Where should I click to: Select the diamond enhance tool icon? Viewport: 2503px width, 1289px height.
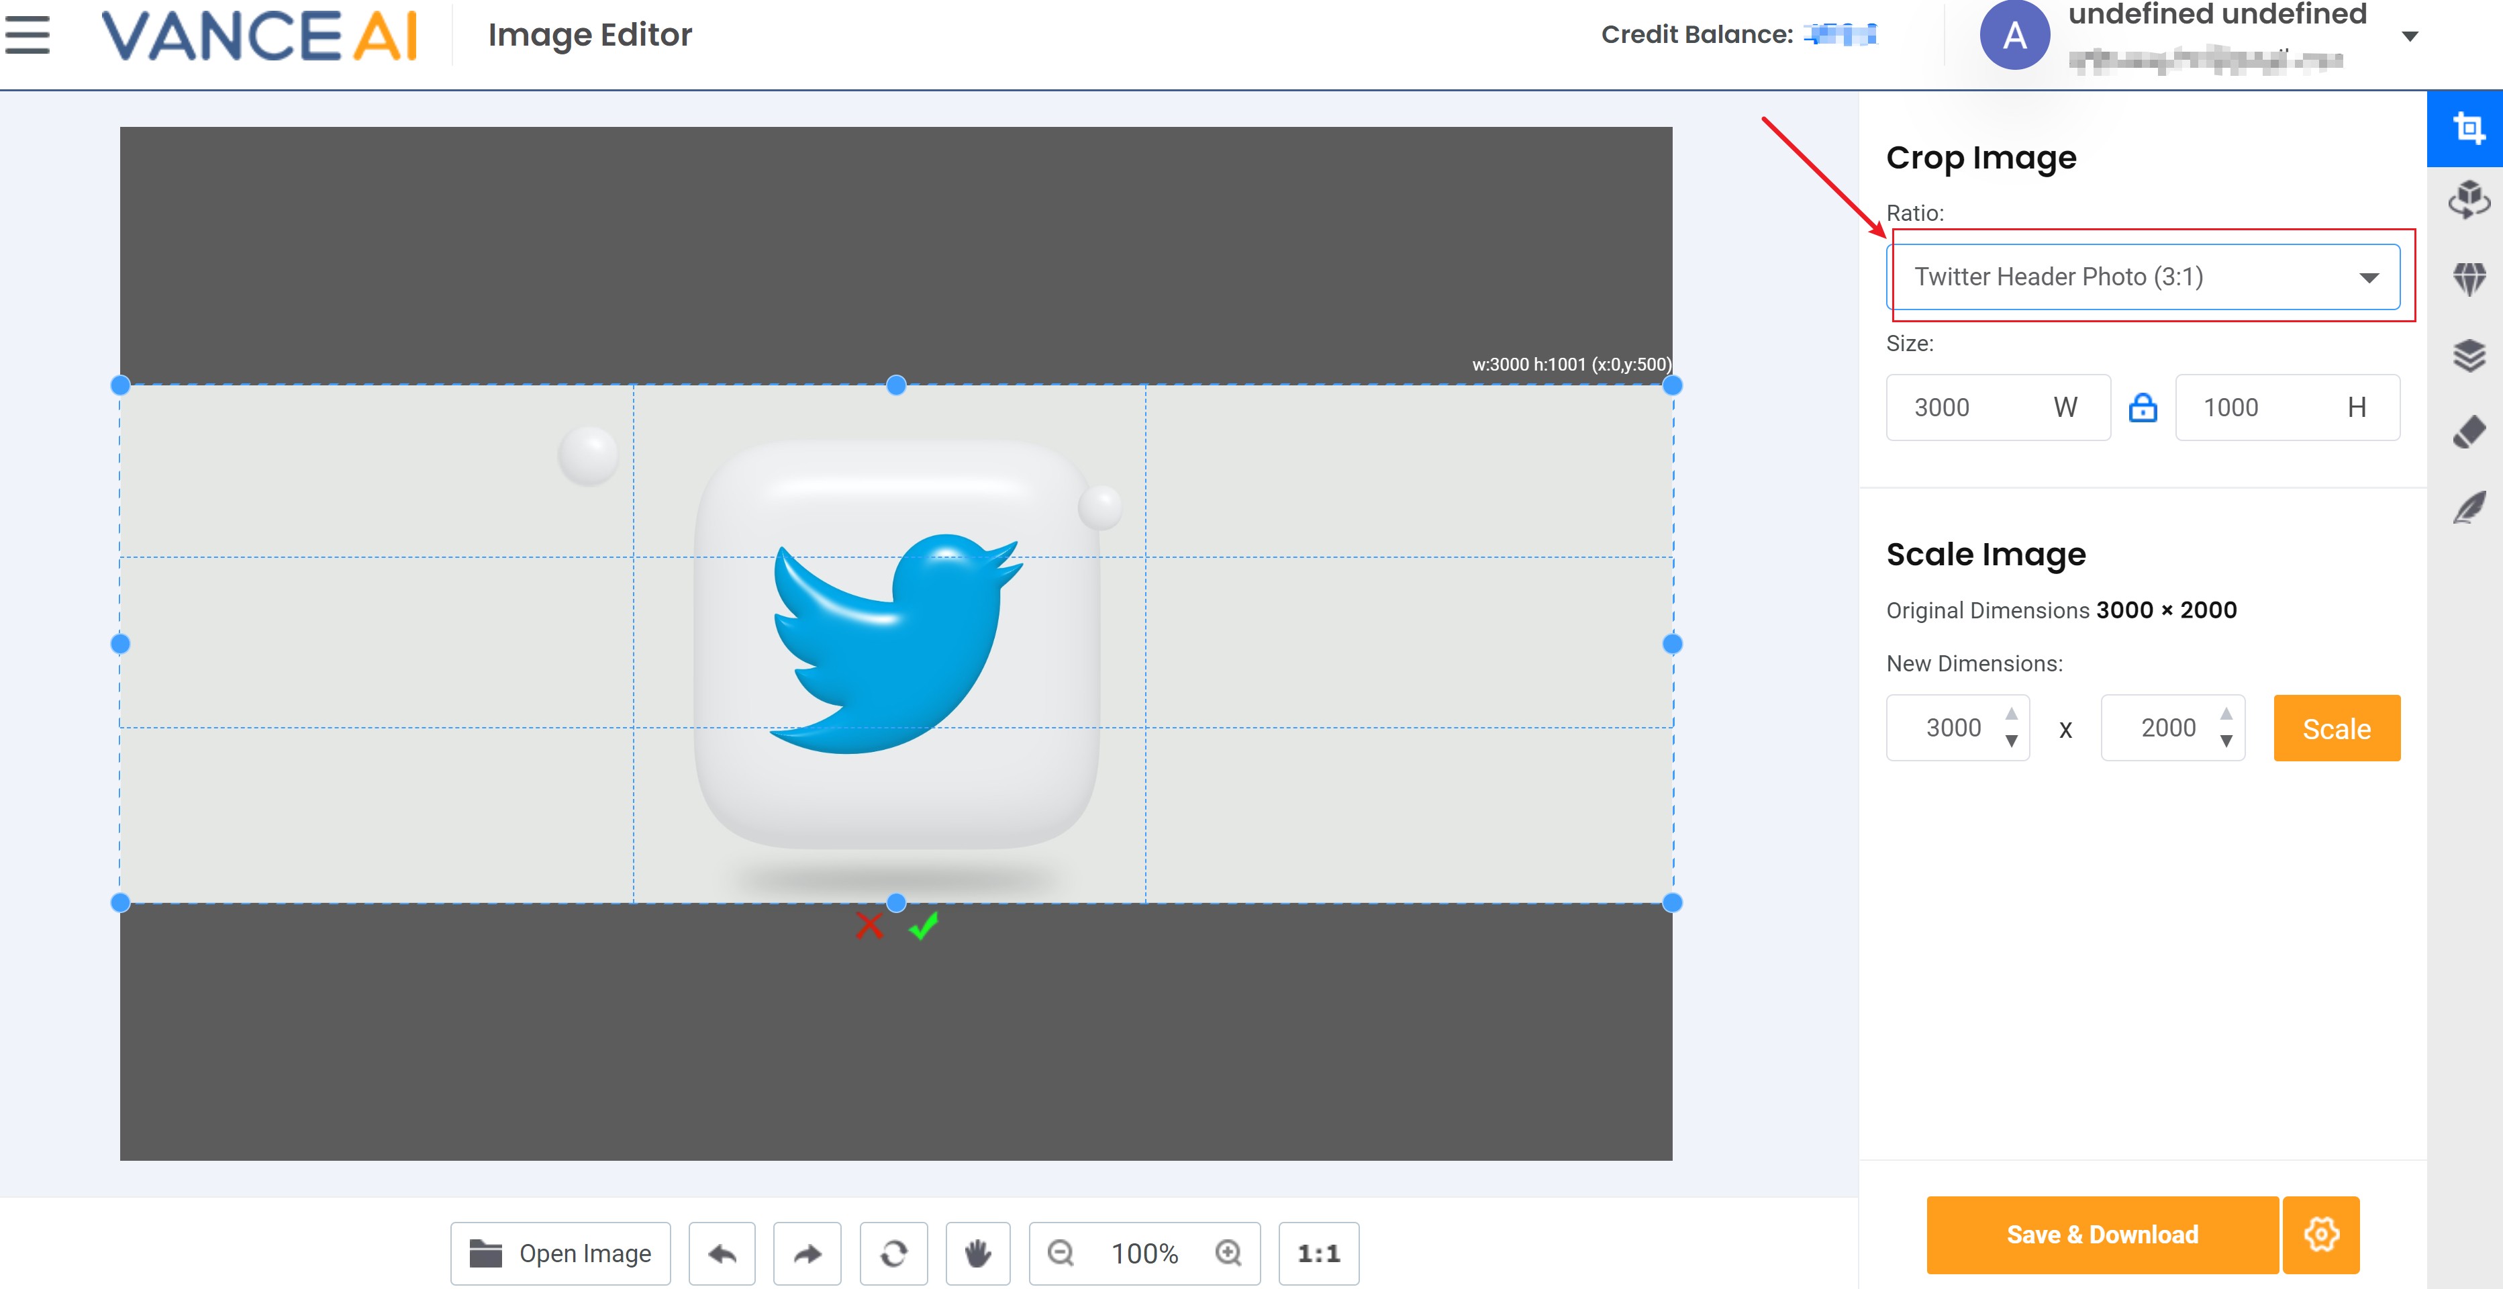click(2468, 279)
